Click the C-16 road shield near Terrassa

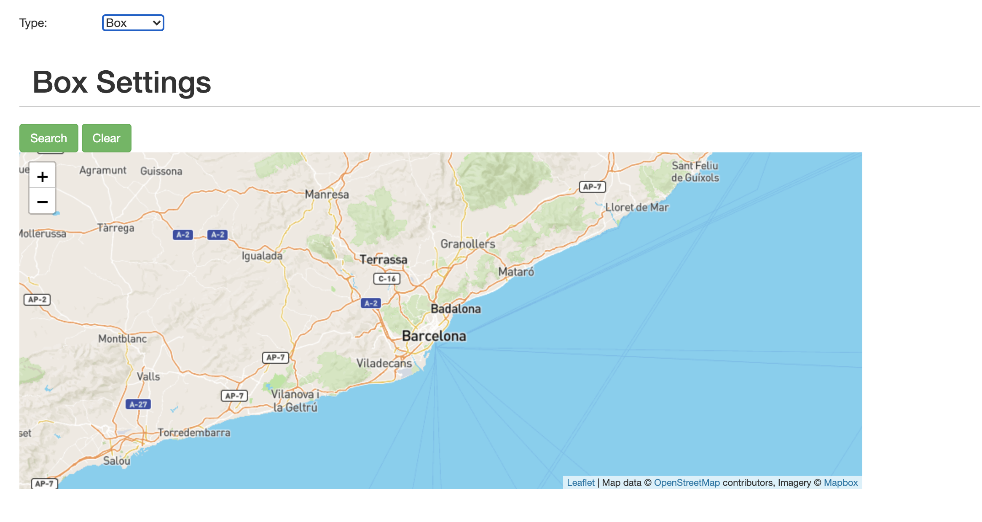(x=386, y=279)
